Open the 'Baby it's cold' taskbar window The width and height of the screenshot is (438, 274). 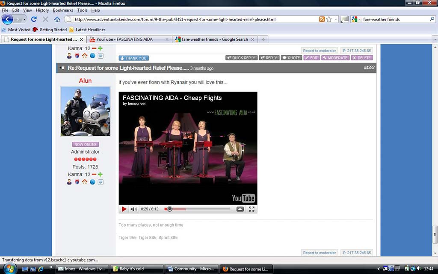point(136,269)
